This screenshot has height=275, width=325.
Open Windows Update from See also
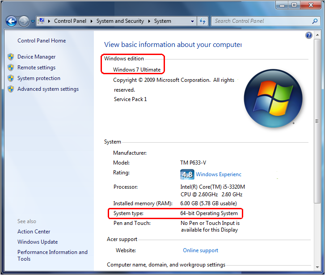tap(38, 242)
